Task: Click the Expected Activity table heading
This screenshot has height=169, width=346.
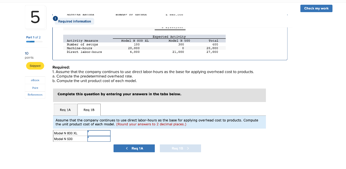Action: tap(169, 37)
